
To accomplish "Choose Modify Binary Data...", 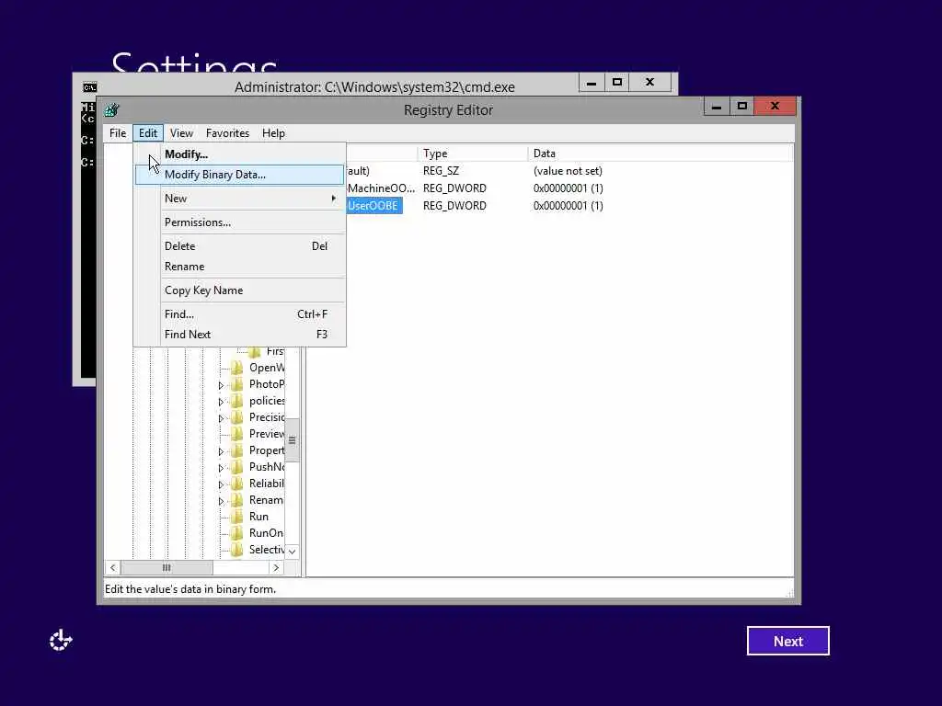I will point(240,175).
